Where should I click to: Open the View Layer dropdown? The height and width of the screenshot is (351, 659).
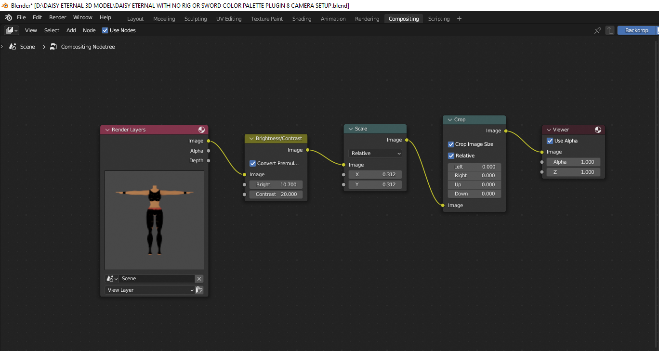click(x=150, y=290)
